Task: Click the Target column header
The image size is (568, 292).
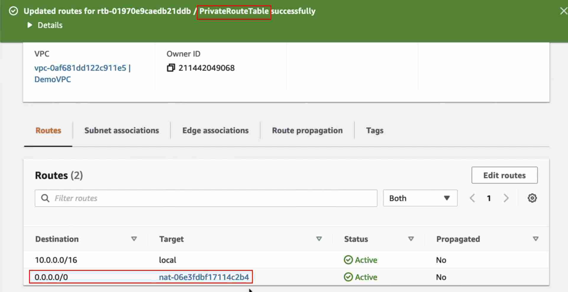Action: pyautogui.click(x=171, y=239)
